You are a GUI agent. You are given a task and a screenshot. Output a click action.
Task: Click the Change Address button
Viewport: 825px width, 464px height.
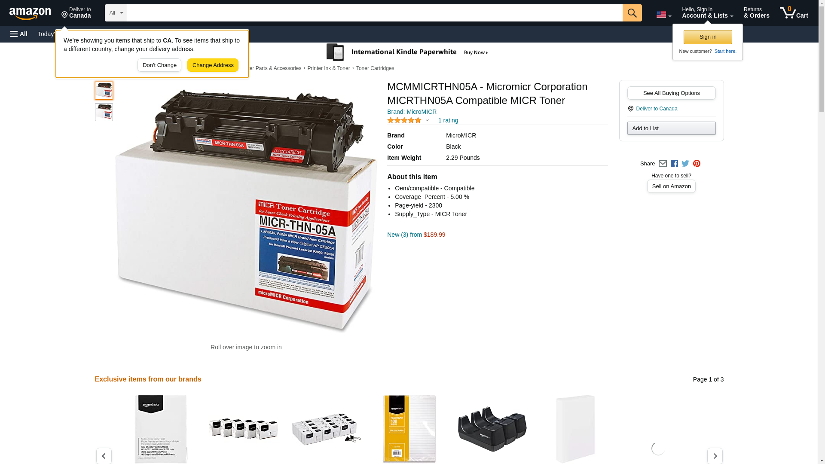[213, 65]
